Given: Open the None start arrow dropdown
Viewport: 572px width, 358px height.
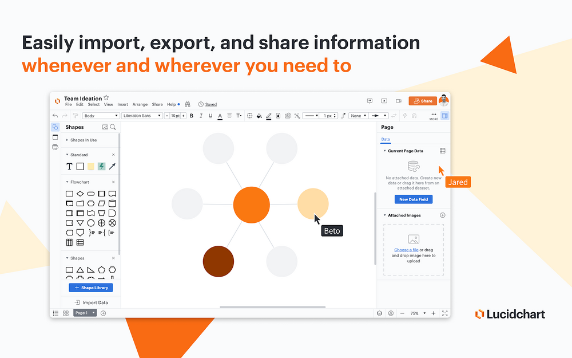Looking at the screenshot, I should [x=358, y=116].
